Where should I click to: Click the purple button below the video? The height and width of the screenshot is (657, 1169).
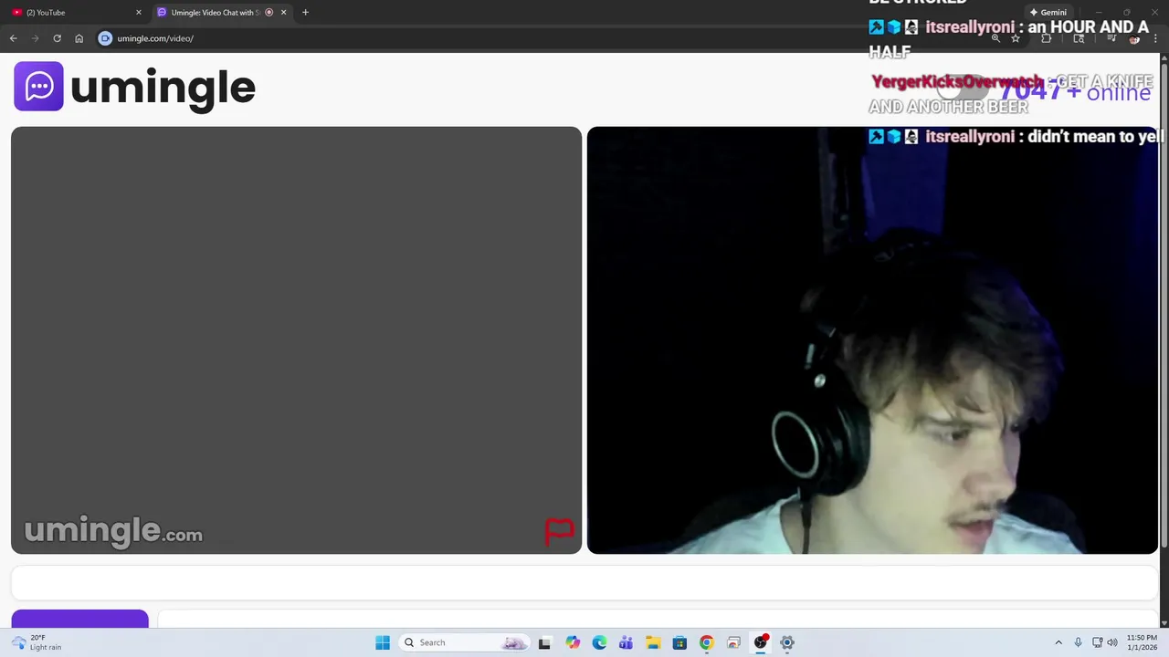(x=79, y=619)
